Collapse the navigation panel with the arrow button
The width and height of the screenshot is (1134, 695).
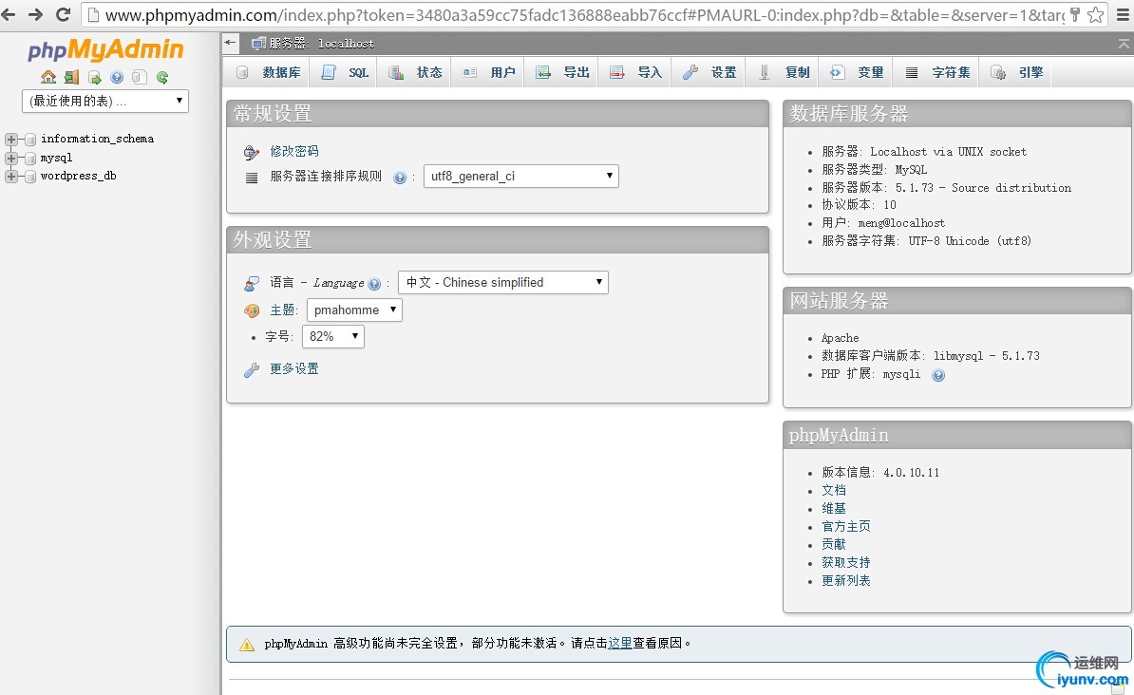click(231, 43)
